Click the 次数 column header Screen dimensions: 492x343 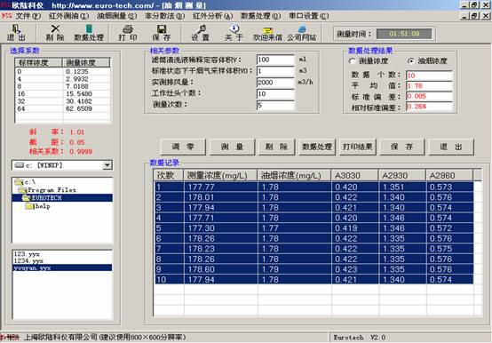169,175
